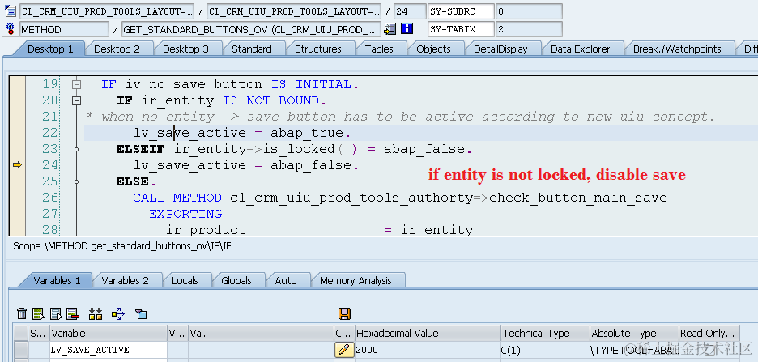758x362 pixels.
Task: Select the row selector for LV_SAVE_ACTIVE
Action: pos(21,350)
